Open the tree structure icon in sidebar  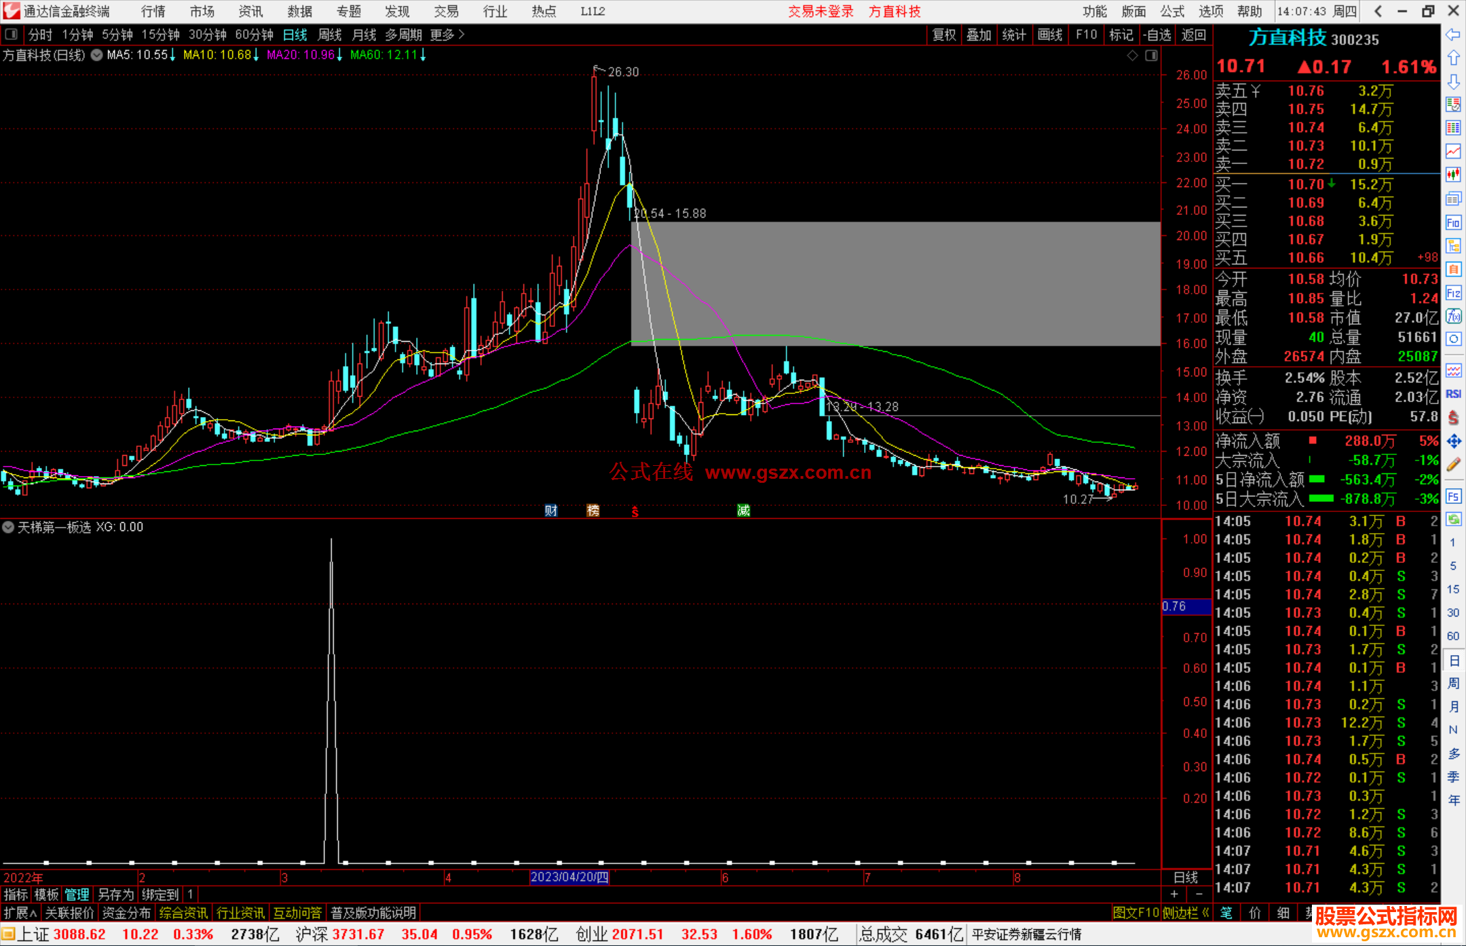tap(1453, 245)
